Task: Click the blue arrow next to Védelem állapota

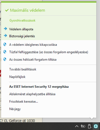Action: [x=5, y=29]
